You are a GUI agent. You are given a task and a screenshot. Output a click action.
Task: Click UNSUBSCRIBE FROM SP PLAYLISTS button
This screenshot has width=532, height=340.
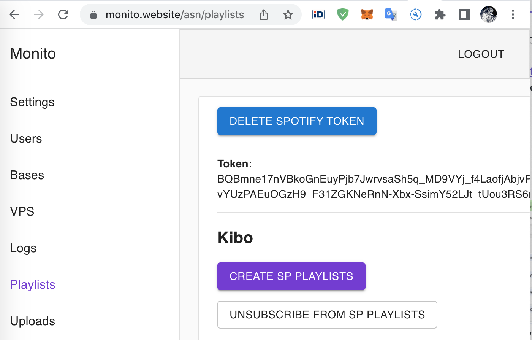(x=327, y=315)
